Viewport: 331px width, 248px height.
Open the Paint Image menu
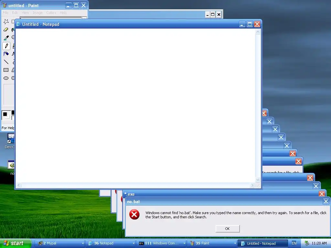point(37,13)
